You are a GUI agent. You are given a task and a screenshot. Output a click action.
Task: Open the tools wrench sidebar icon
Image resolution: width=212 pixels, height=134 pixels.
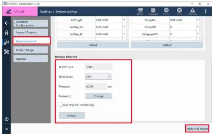tap(6, 52)
